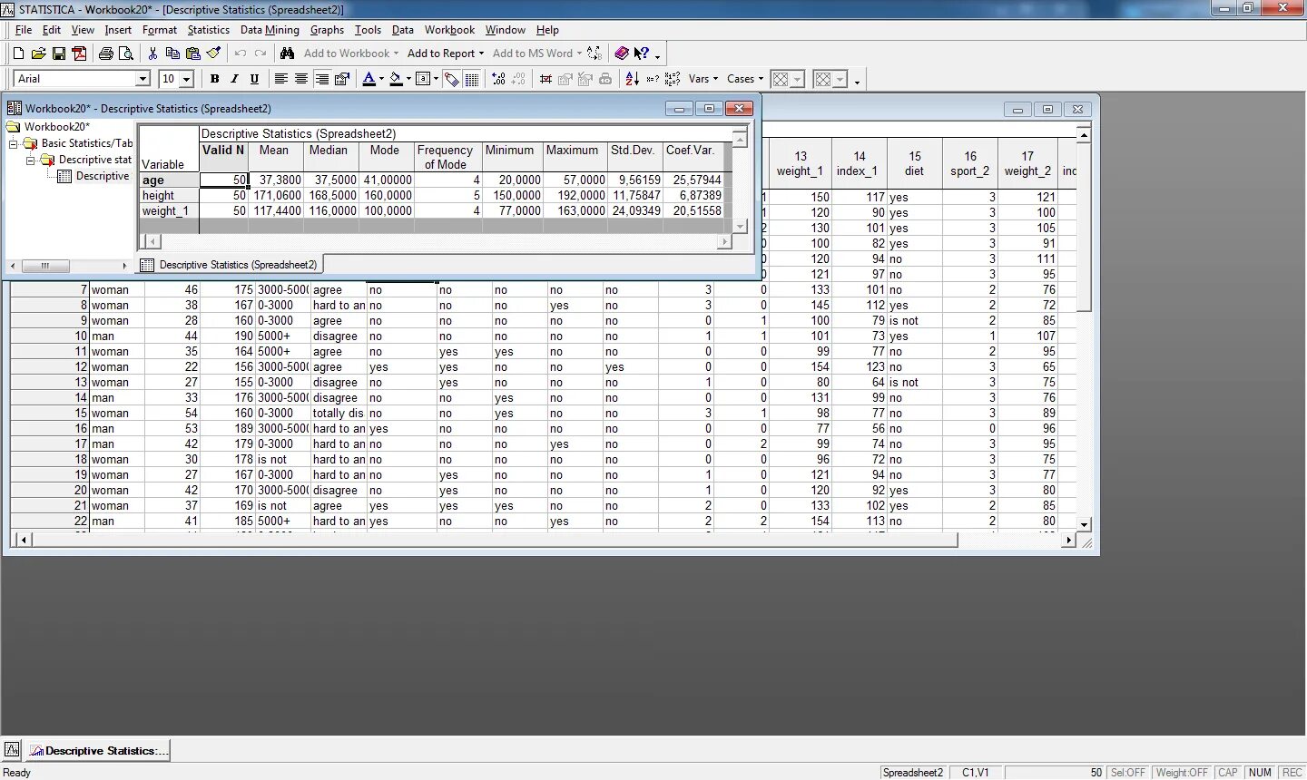Center cell text
Screen dimensions: 1307x780
point(301,79)
